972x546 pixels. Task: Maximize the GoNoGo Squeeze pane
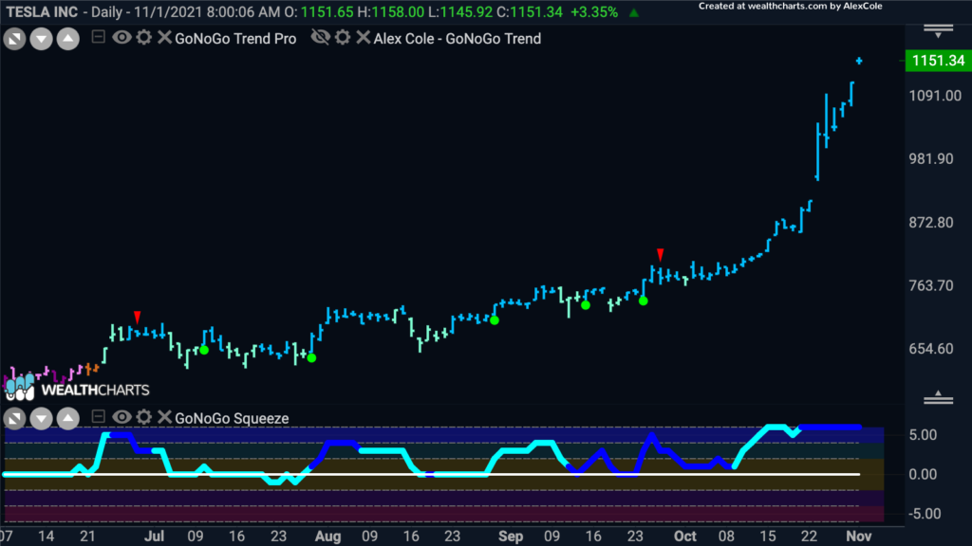tap(14, 418)
